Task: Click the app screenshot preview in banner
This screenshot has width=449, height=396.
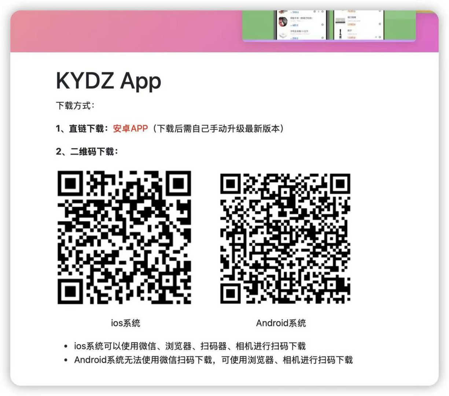Action: coord(329,25)
